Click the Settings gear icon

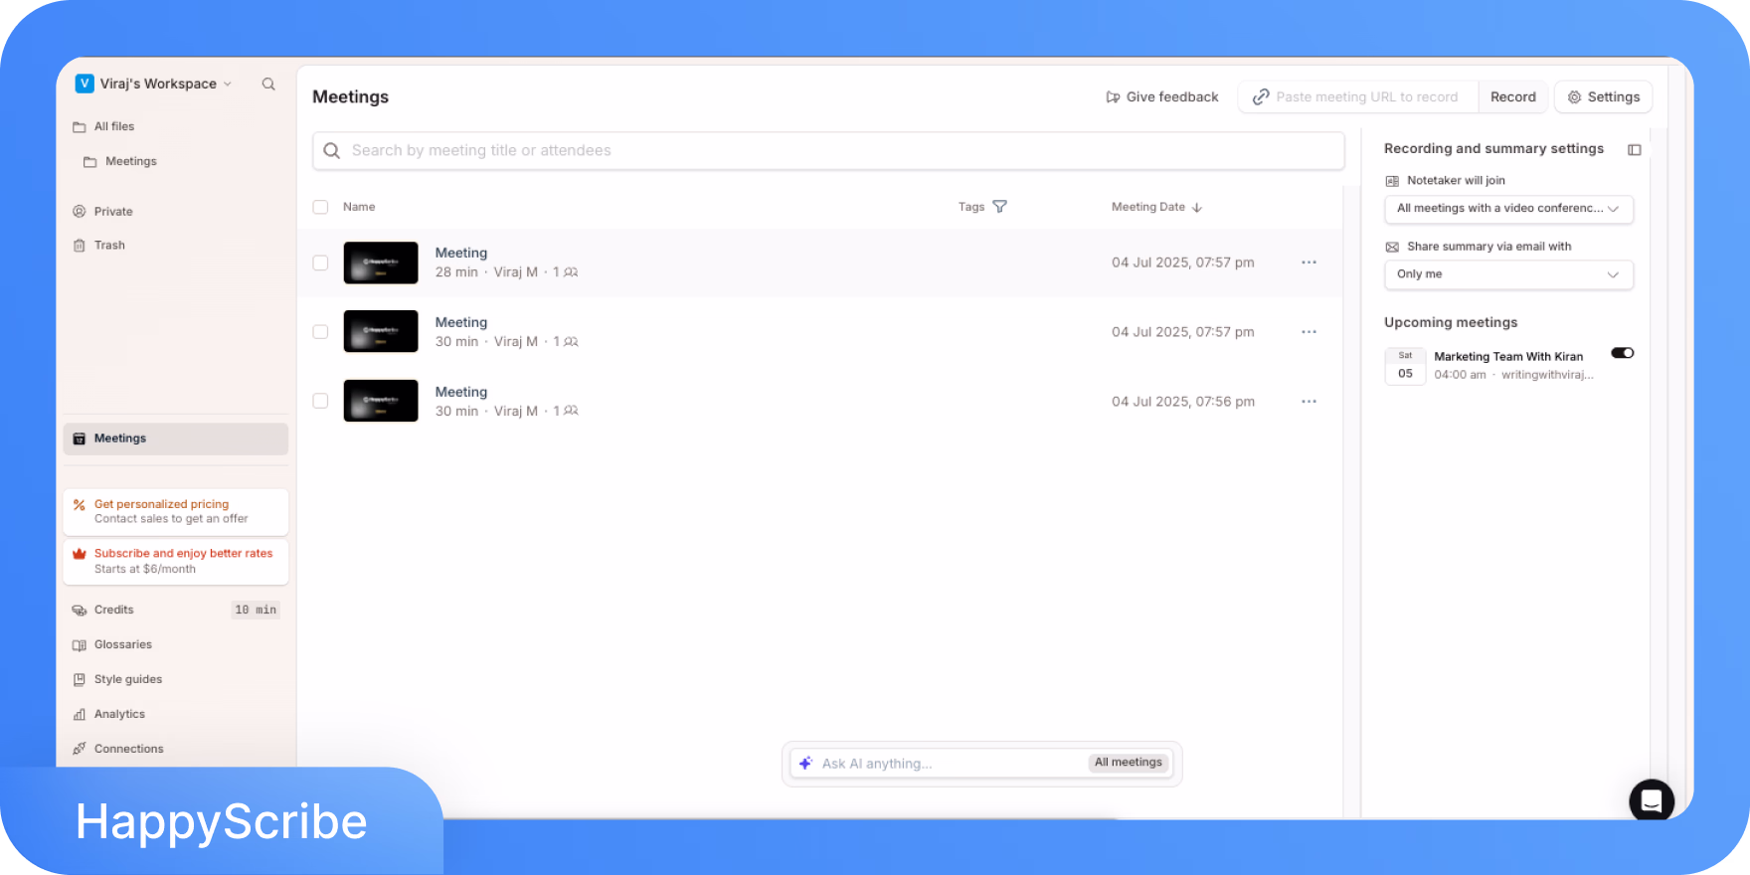(1574, 97)
